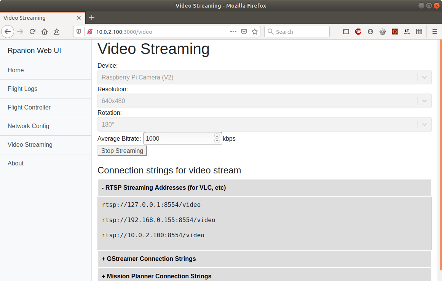
Task: Open the Rotation dropdown showing 180°
Action: click(x=265, y=124)
